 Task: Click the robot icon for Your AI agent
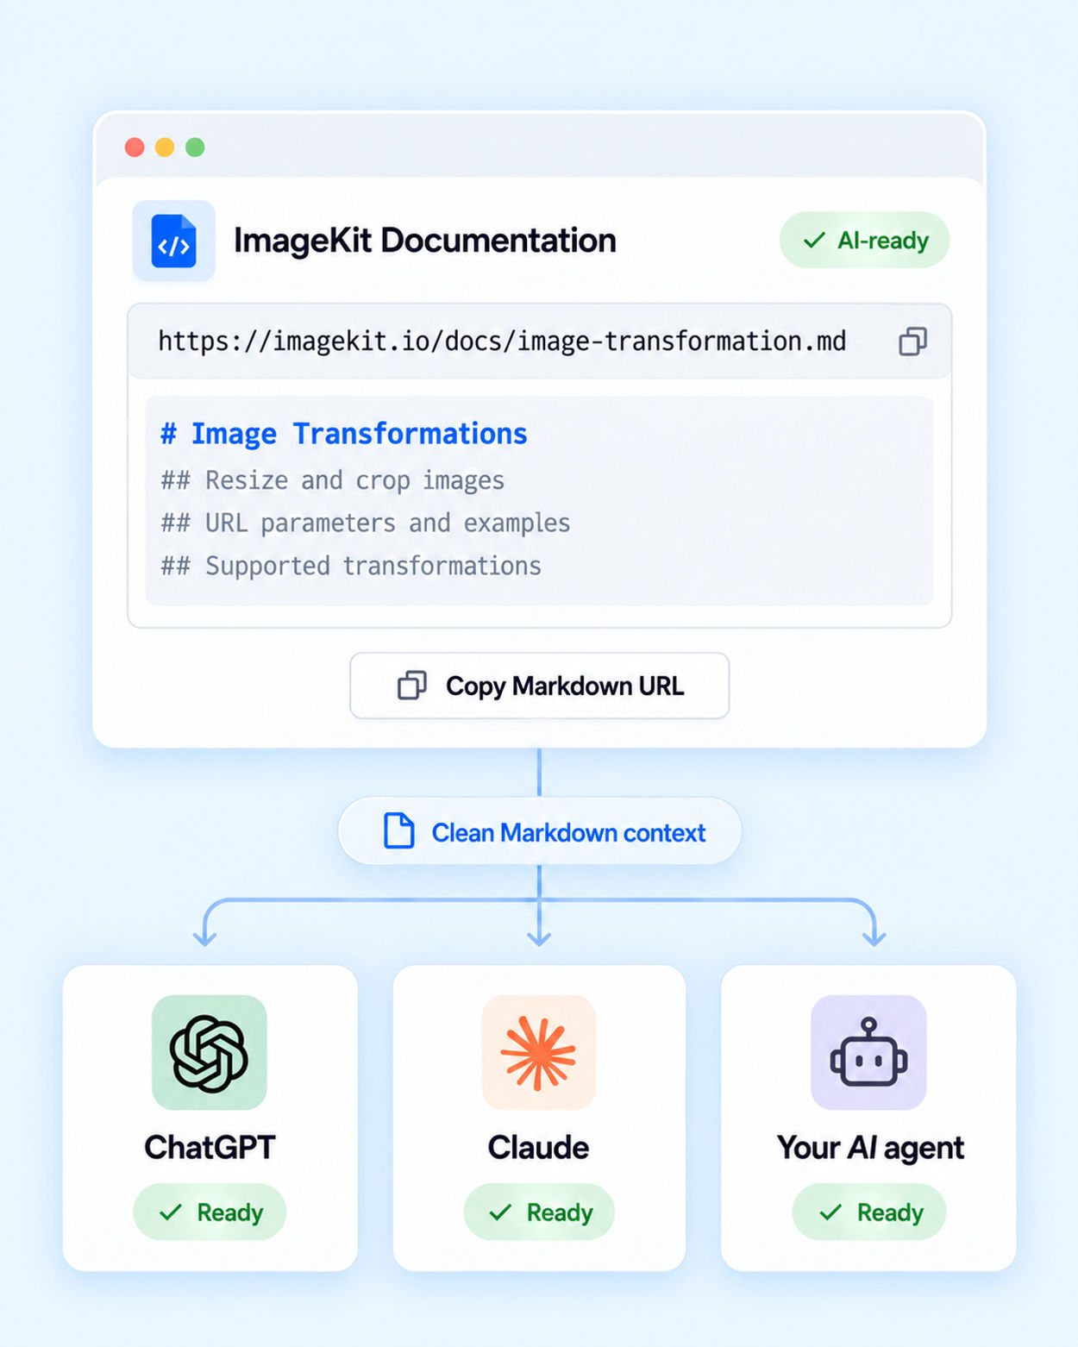868,1053
